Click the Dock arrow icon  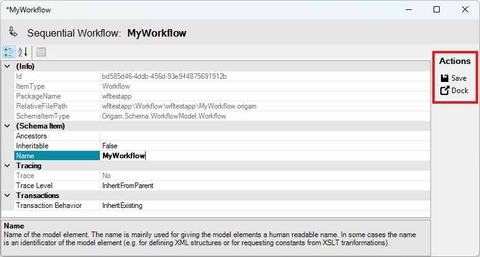(x=444, y=91)
